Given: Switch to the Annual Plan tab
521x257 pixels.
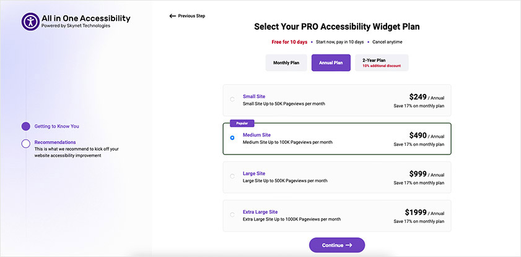Looking at the screenshot, I should pos(331,62).
